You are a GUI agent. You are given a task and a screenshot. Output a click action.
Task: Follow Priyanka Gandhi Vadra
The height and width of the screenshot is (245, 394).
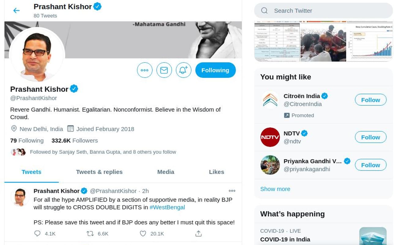coord(370,165)
